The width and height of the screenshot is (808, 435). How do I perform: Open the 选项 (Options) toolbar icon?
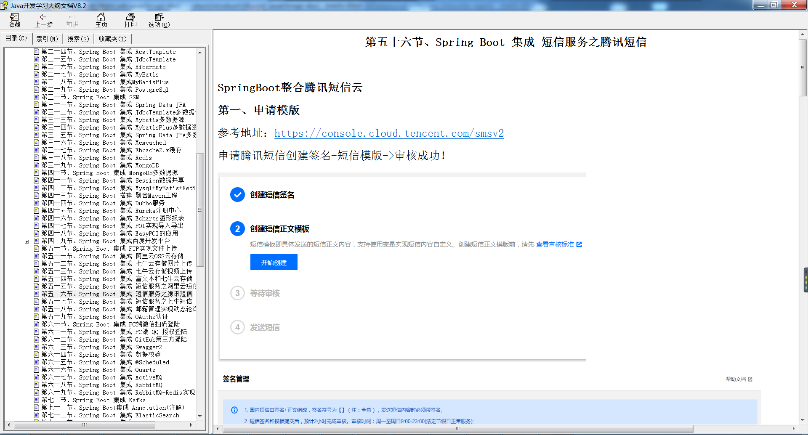[x=159, y=20]
